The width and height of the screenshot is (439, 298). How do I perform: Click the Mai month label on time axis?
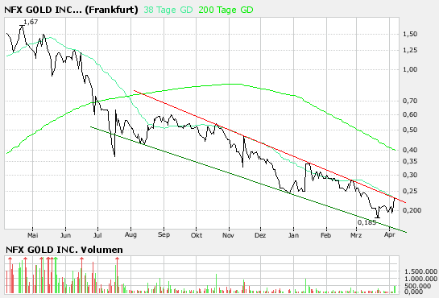click(x=33, y=235)
